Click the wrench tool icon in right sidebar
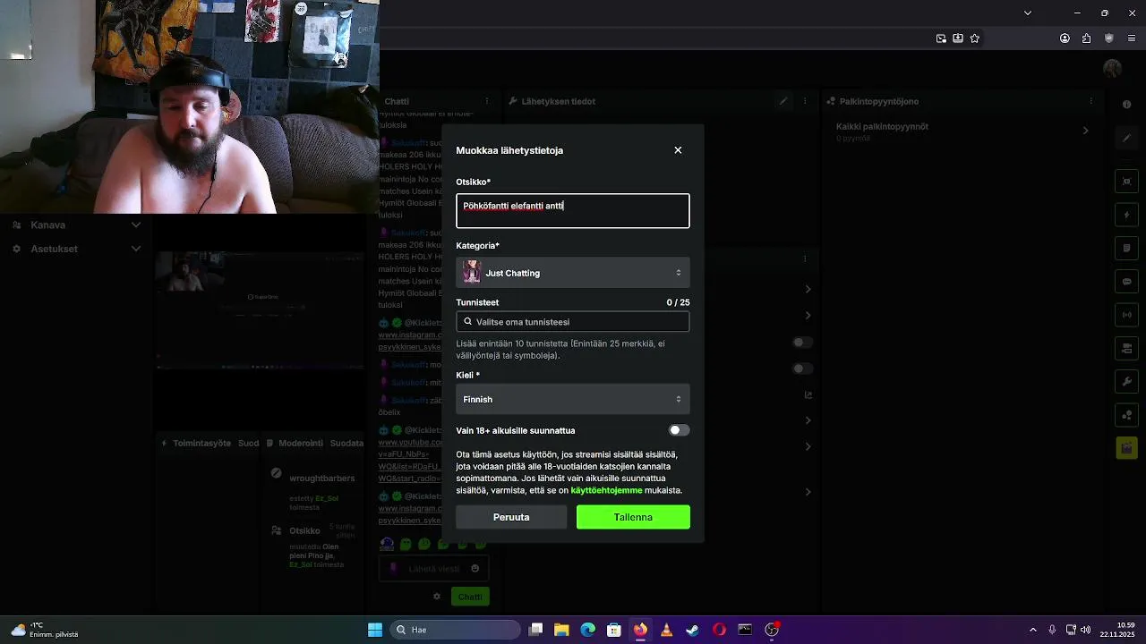Image resolution: width=1146 pixels, height=644 pixels. coord(1126,382)
